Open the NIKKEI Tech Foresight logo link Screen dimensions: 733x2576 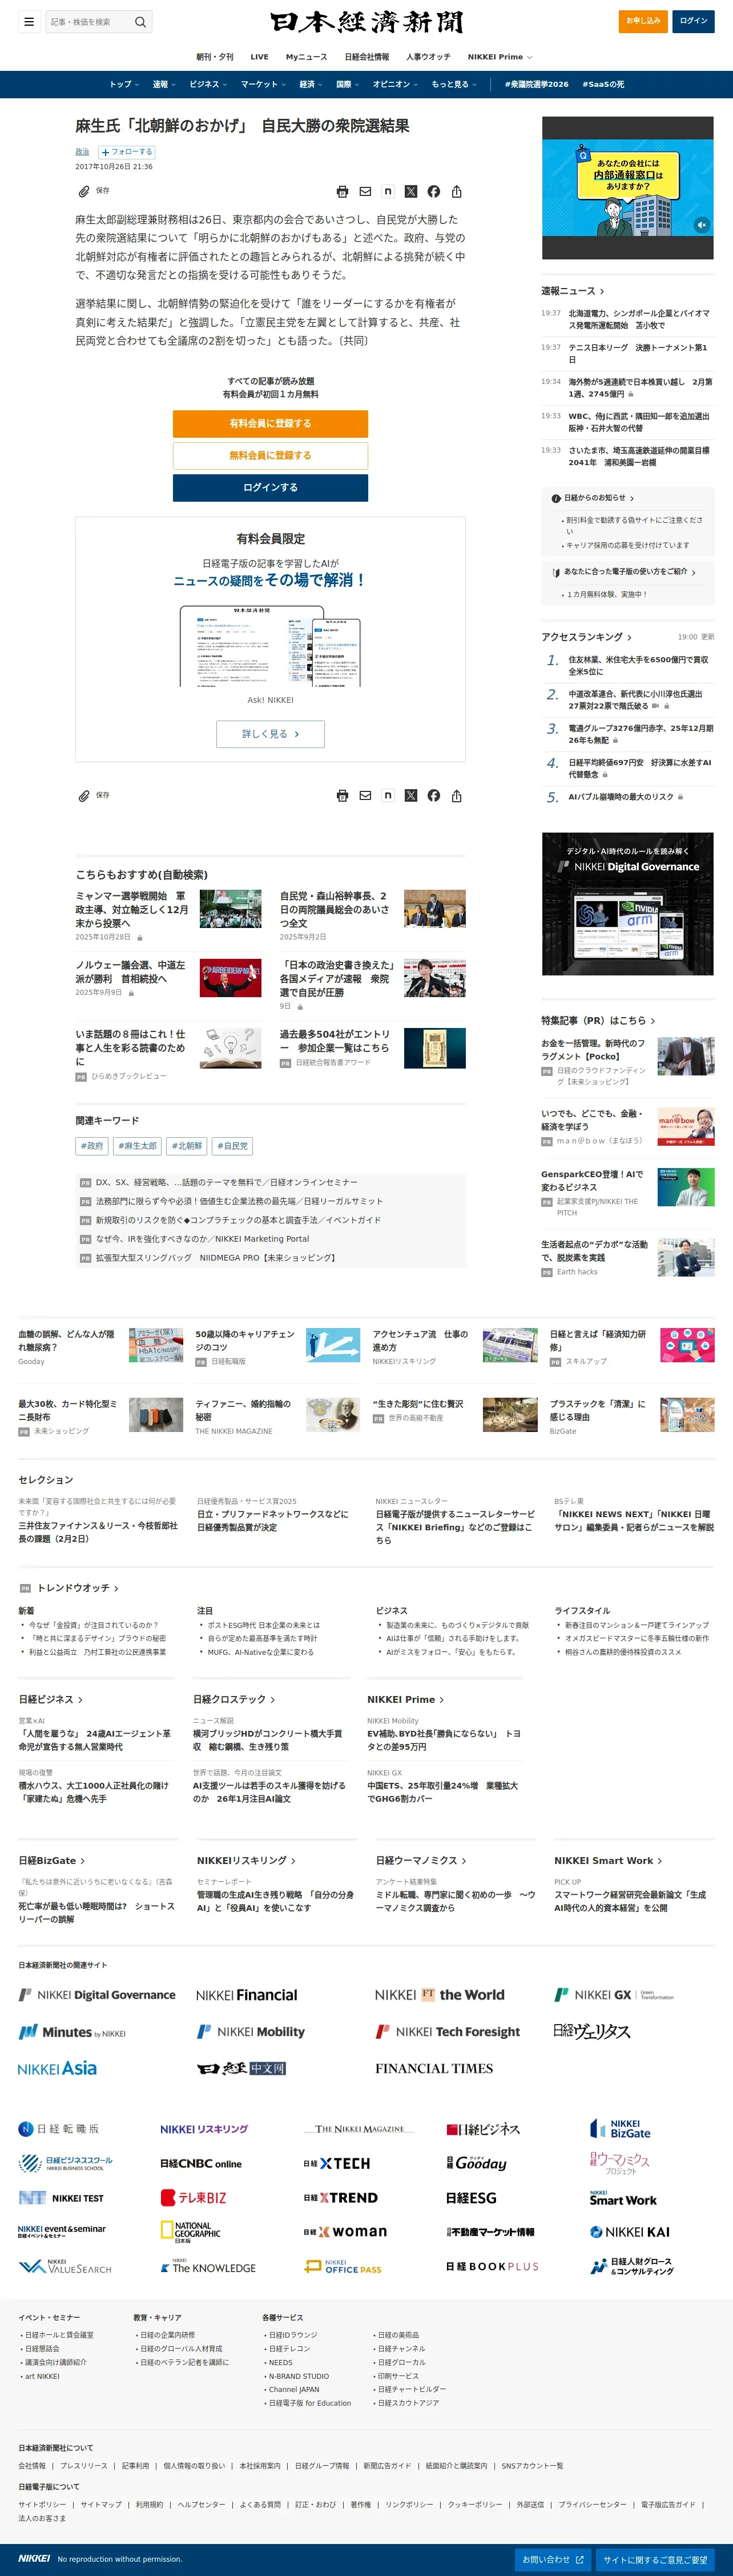click(x=448, y=2032)
